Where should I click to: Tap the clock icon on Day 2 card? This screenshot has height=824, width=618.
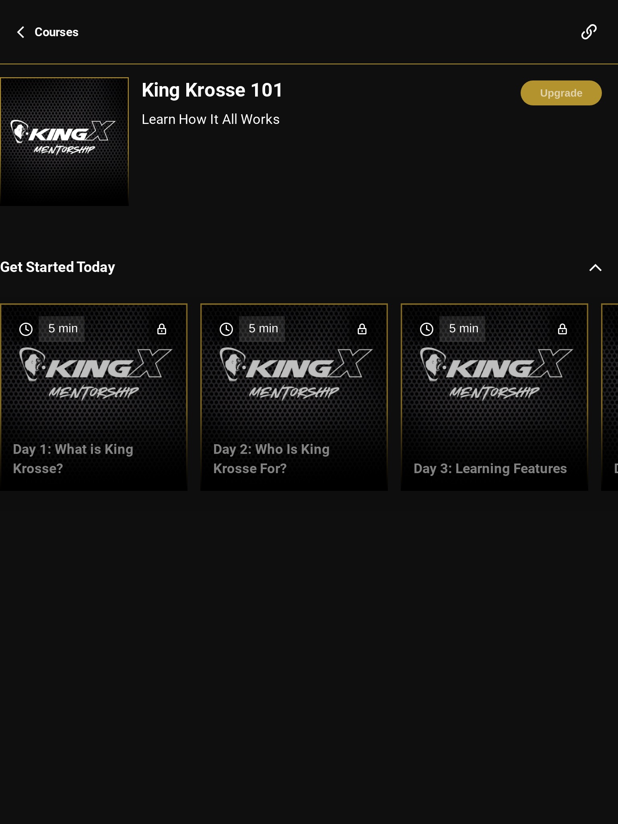point(226,329)
